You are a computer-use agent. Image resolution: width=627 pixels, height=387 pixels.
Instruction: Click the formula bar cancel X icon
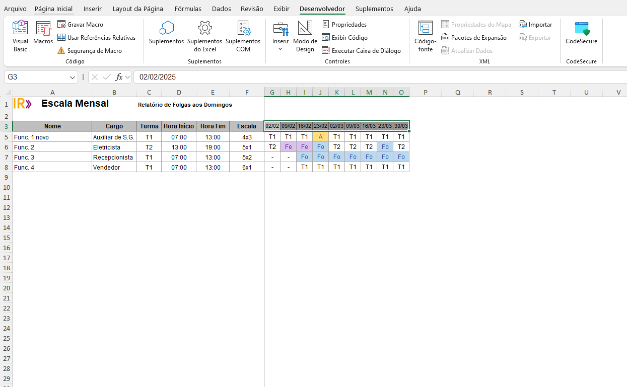[95, 77]
